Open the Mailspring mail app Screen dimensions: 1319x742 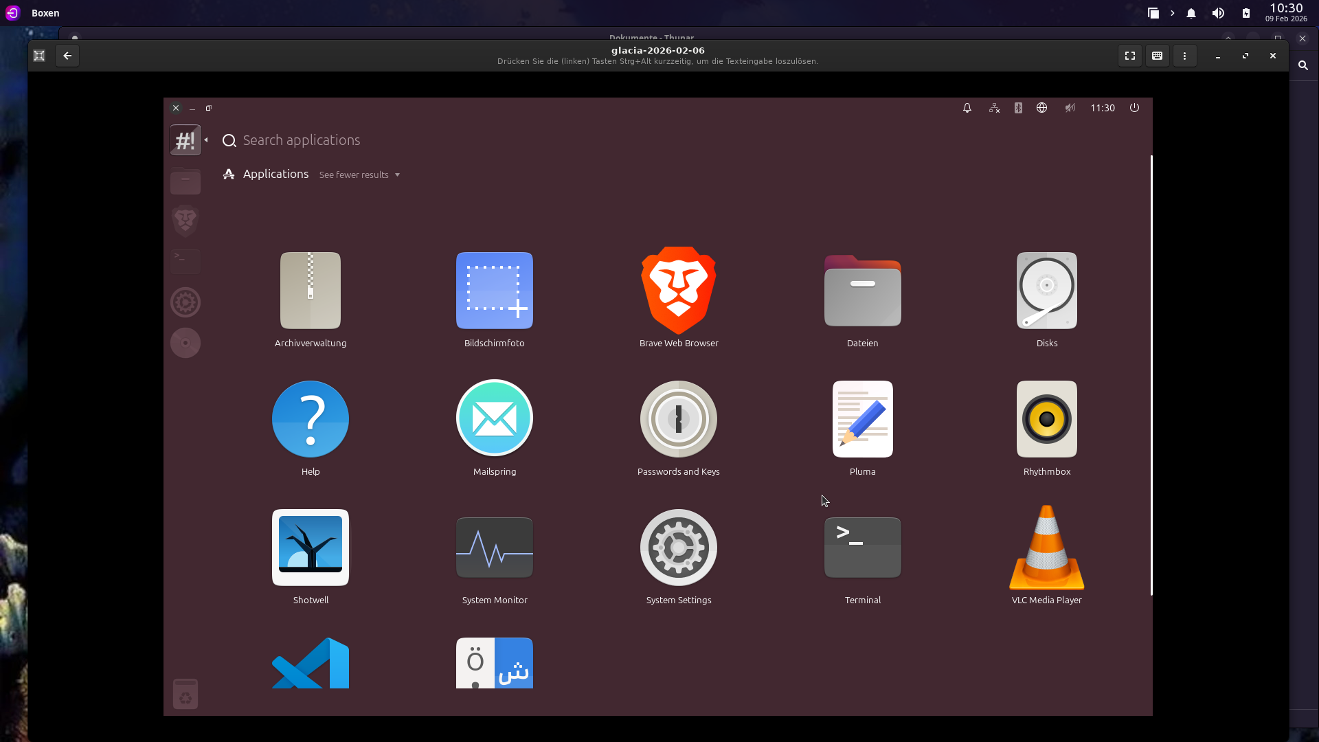[494, 419]
